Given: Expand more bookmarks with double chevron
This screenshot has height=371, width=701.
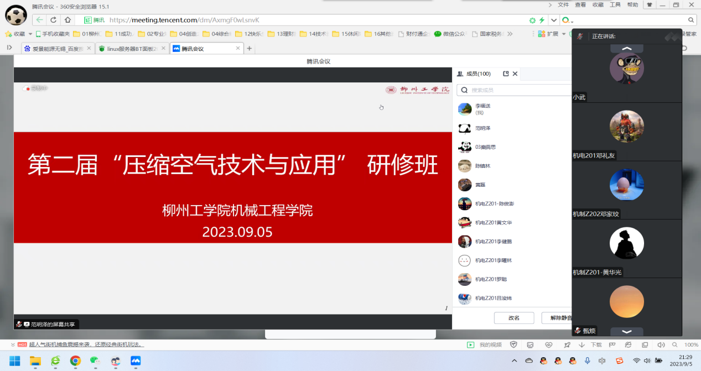Looking at the screenshot, I should 510,34.
